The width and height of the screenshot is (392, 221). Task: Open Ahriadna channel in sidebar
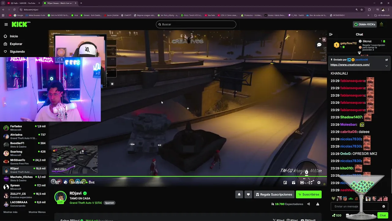pyautogui.click(x=24, y=136)
